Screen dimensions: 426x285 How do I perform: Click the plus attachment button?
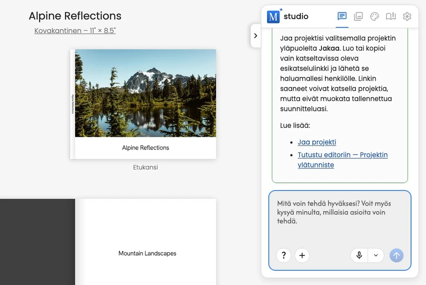[x=302, y=256]
